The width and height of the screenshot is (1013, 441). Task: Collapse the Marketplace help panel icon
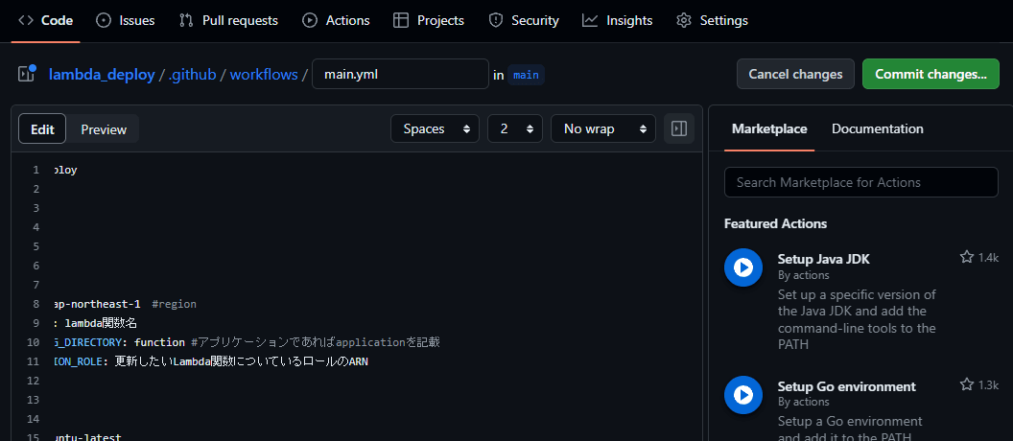point(679,128)
